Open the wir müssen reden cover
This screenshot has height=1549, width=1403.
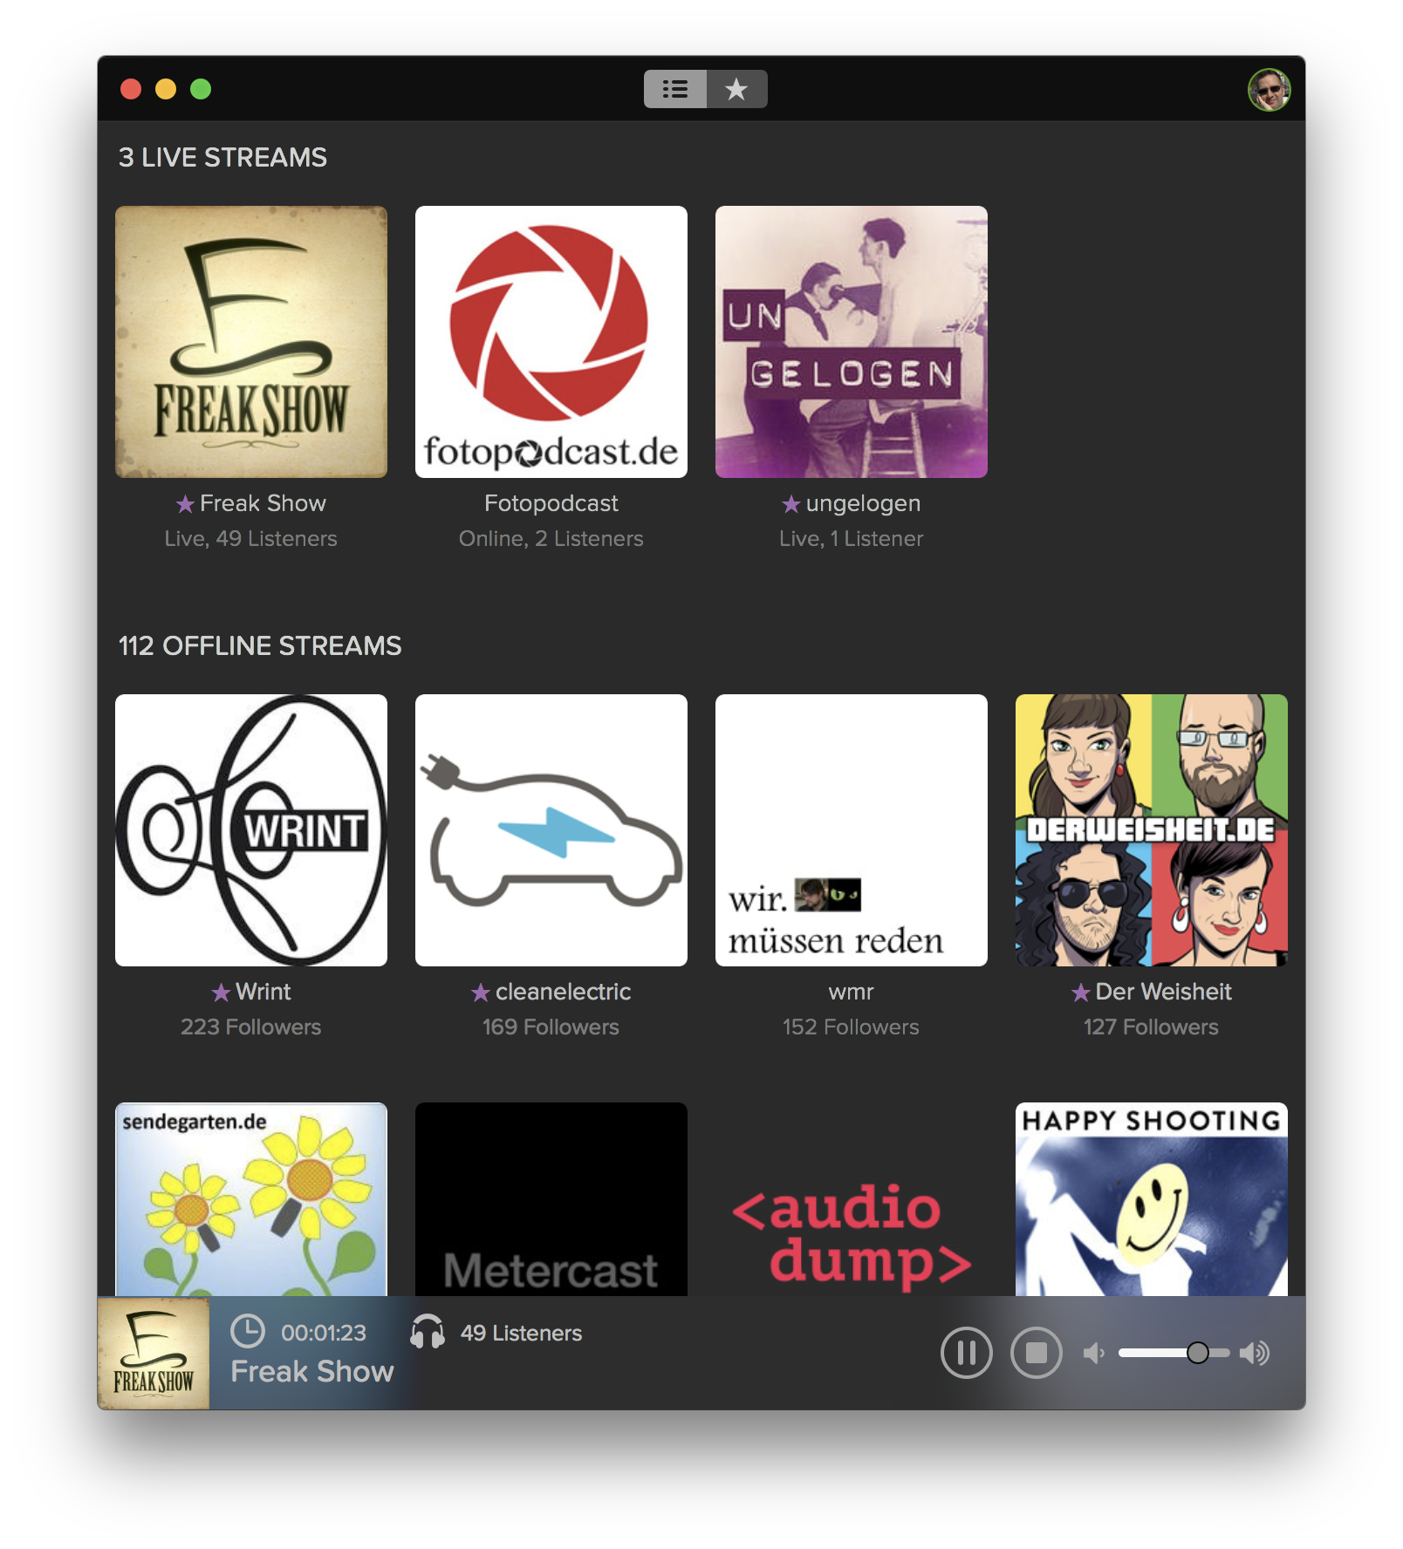tap(852, 830)
